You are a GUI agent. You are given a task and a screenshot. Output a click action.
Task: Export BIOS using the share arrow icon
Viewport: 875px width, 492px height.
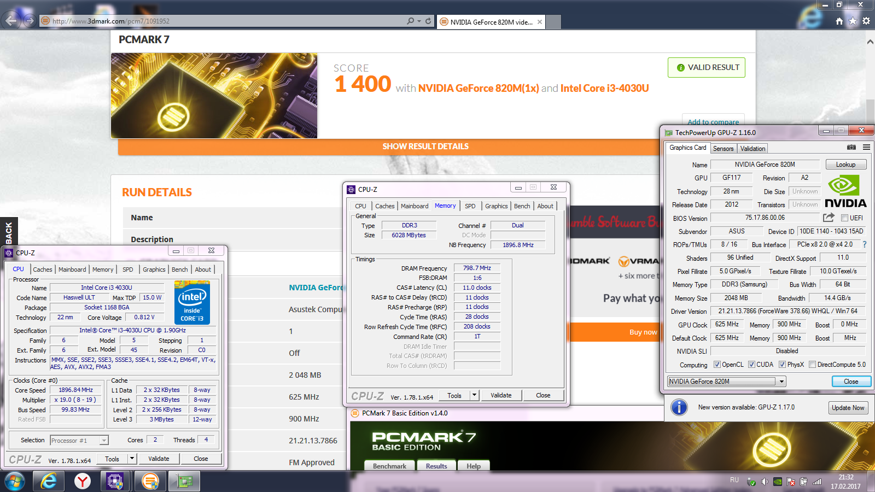[x=829, y=218]
